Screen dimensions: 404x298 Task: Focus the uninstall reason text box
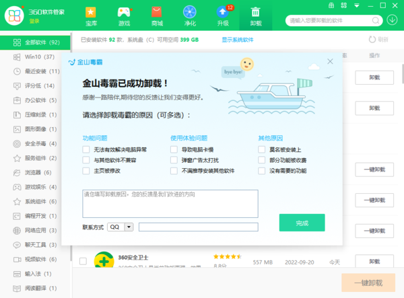point(170,204)
